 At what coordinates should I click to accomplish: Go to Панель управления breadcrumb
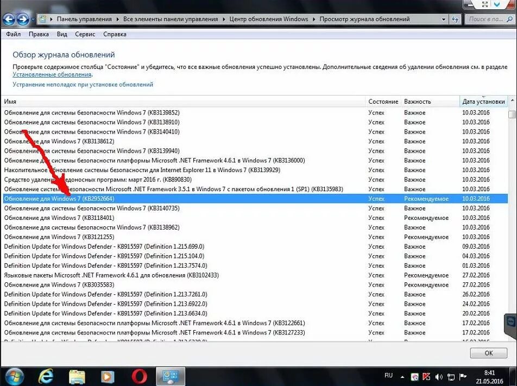click(x=84, y=19)
